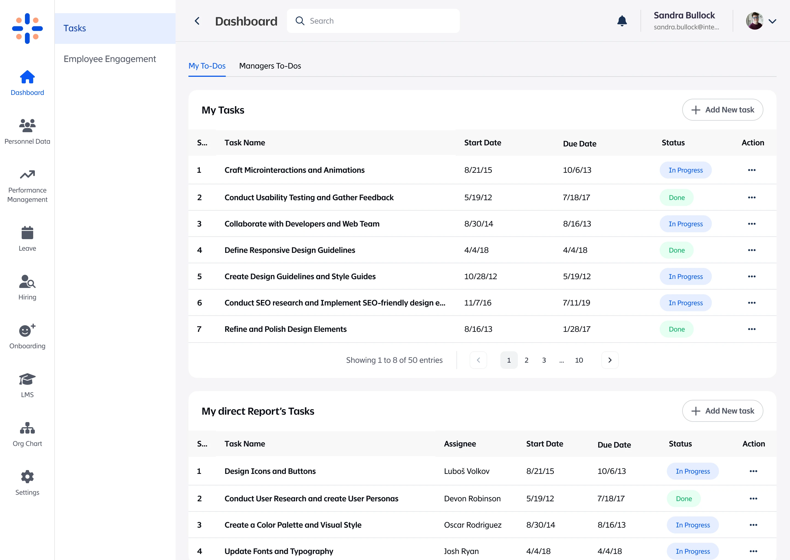The height and width of the screenshot is (560, 790).
Task: Click Add New task in My Tasks
Action: pyautogui.click(x=723, y=110)
